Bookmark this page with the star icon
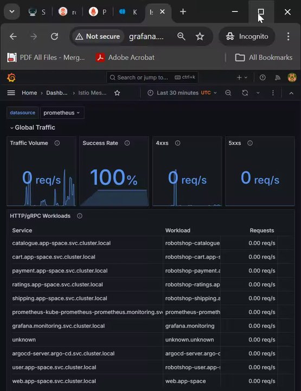 (200, 37)
